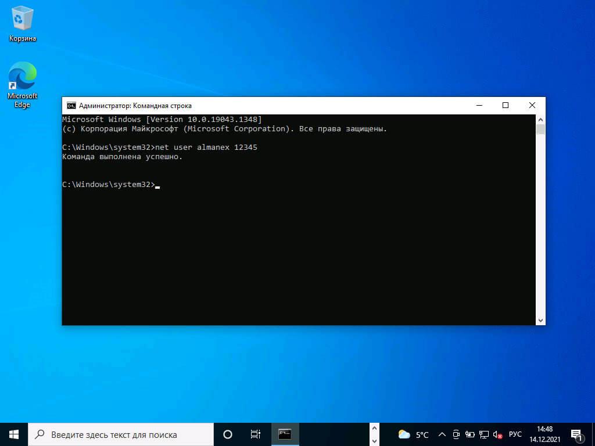Select the Microsoft Edge desktop shortcut
Viewport: 595px width, 446px height.
click(x=23, y=85)
